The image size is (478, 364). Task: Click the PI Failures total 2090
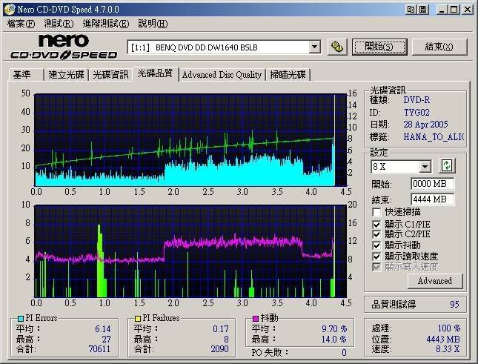219,348
